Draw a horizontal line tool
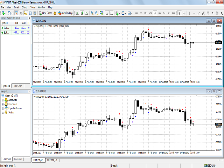The image size is (224, 168). tap(194, 13)
